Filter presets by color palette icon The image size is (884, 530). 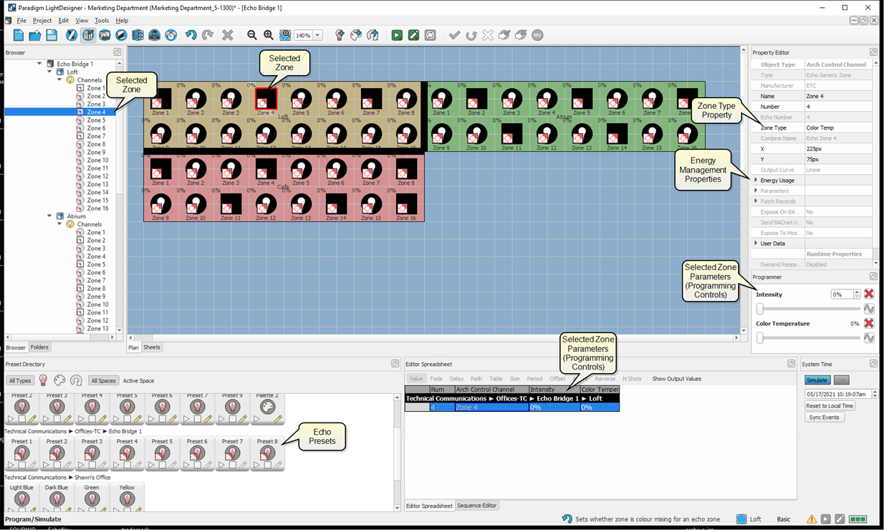coord(59,380)
